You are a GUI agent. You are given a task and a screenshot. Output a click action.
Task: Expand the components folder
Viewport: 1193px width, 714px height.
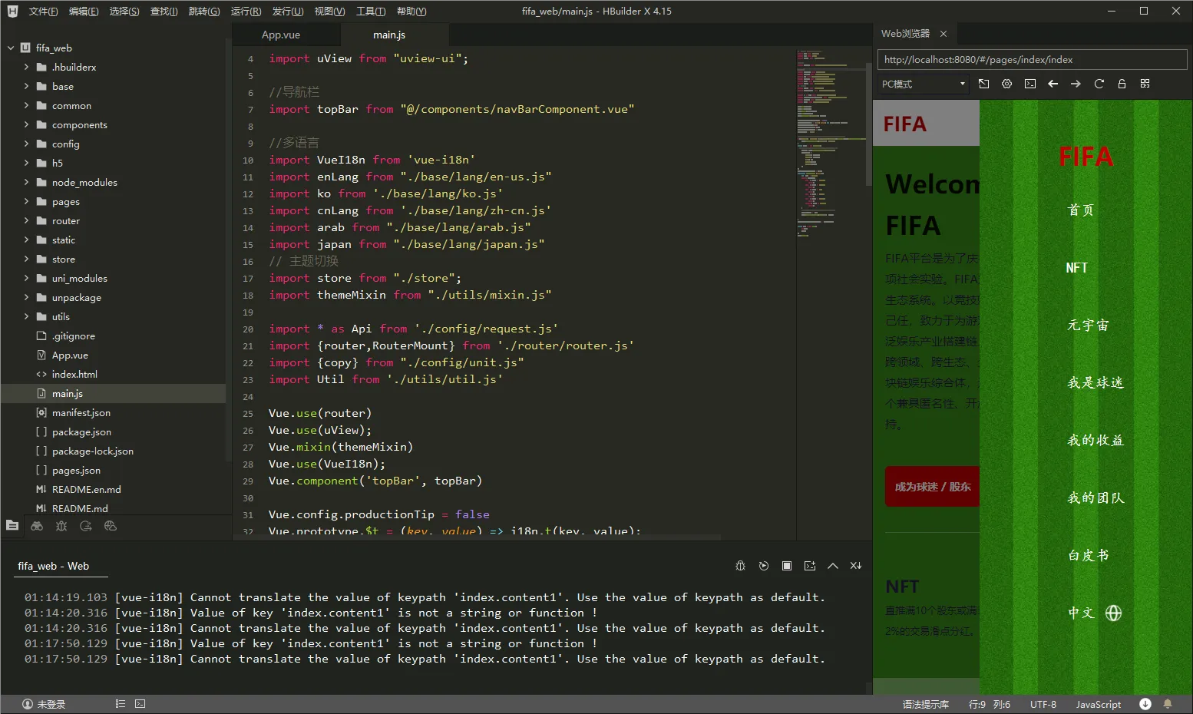point(79,124)
